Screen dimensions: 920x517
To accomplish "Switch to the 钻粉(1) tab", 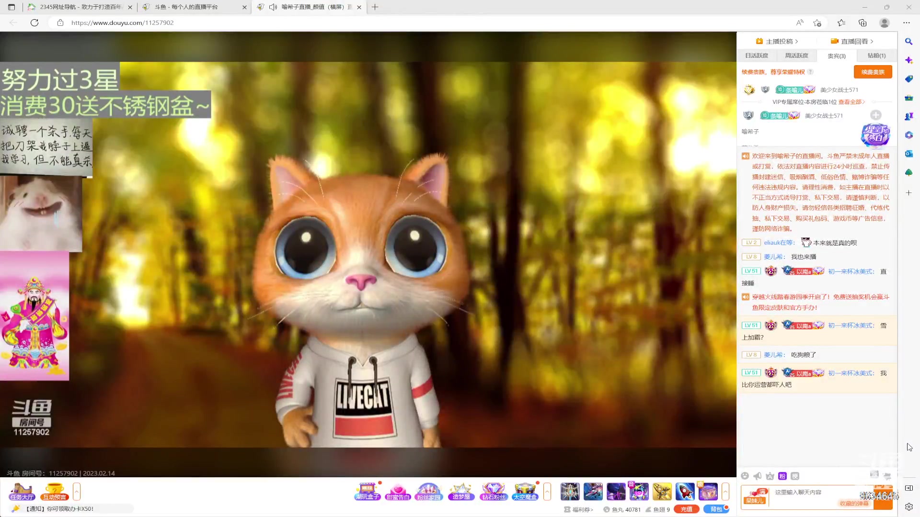I will pyautogui.click(x=876, y=56).
